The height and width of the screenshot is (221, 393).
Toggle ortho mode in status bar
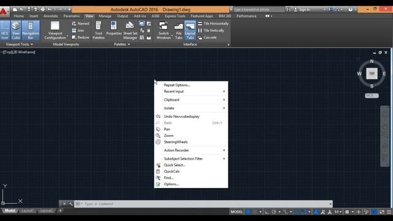tap(267, 212)
